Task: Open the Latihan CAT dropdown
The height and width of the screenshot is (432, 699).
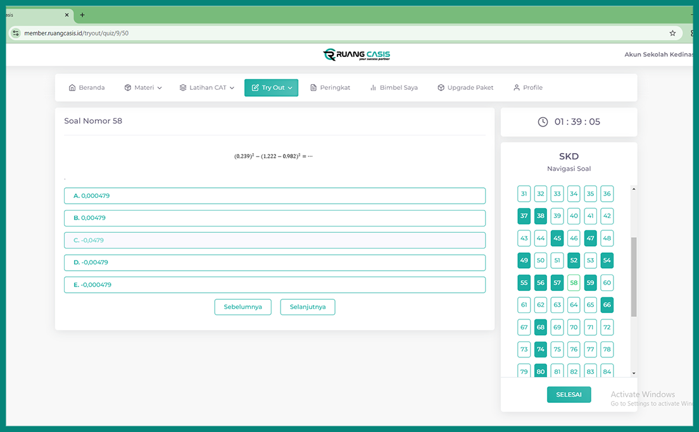Action: tap(207, 88)
